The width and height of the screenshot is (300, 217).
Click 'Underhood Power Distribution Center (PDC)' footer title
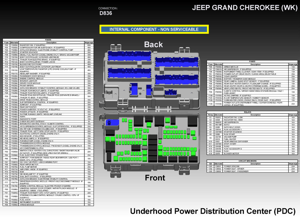pyautogui.click(x=213, y=211)
